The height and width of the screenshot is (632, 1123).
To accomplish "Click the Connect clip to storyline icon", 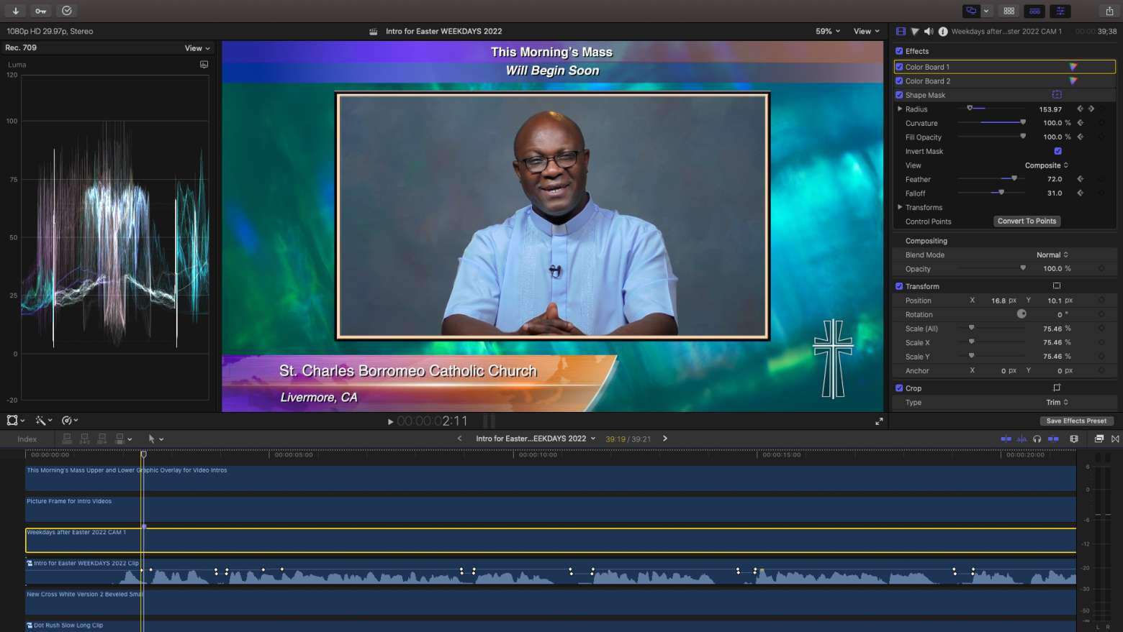I will pos(67,439).
